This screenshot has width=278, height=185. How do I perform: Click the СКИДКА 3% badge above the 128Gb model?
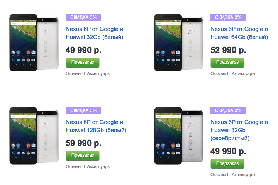83,110
